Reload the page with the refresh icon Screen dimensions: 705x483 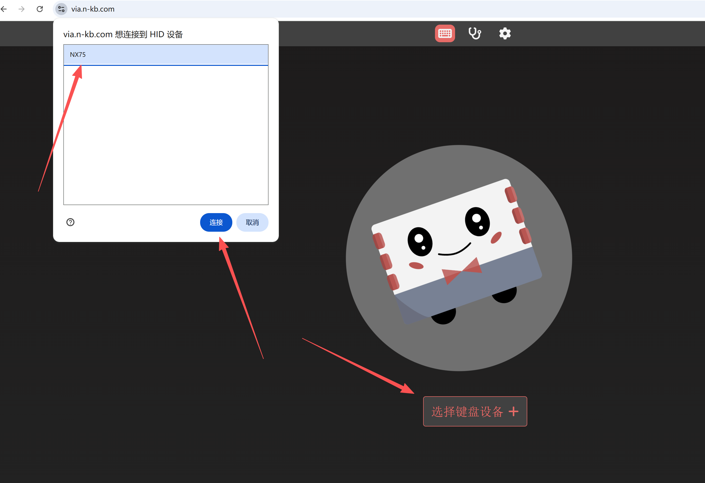click(39, 9)
